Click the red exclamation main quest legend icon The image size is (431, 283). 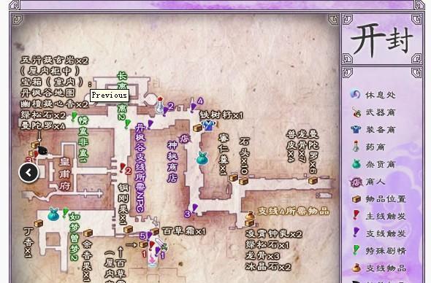tap(356, 215)
